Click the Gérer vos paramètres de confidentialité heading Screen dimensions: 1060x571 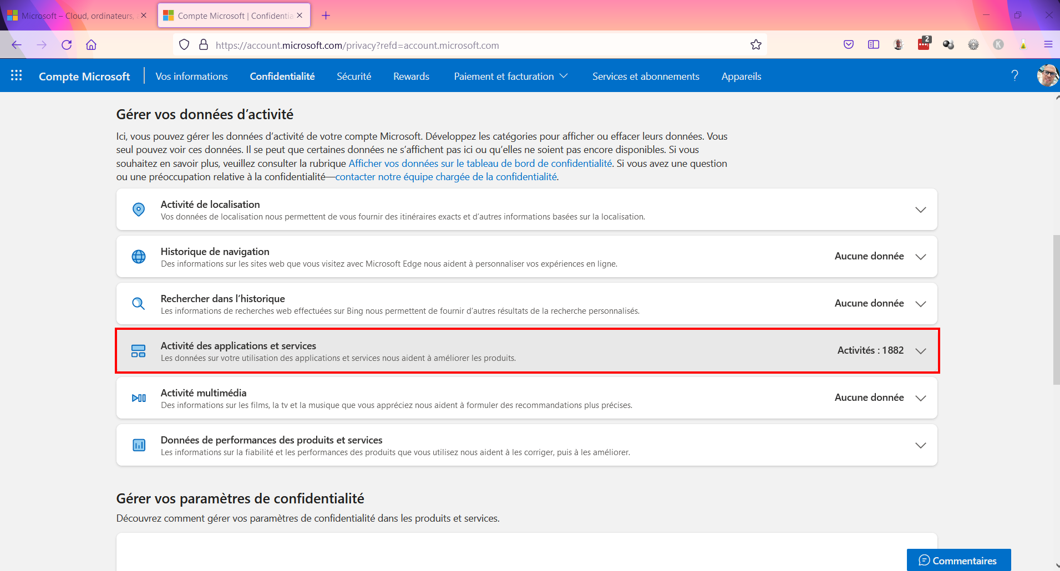pyautogui.click(x=240, y=498)
